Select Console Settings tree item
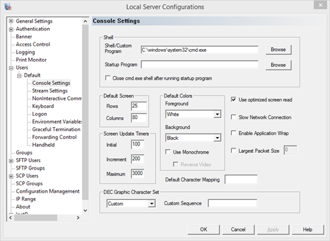 click(51, 83)
